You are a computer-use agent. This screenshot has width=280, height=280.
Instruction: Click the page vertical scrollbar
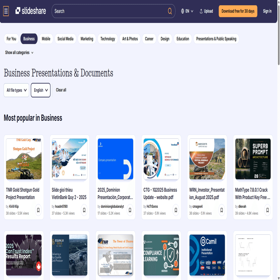(x=278, y=36)
